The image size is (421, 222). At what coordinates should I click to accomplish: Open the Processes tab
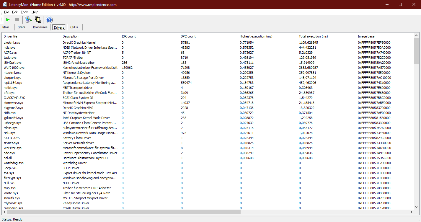(40, 27)
